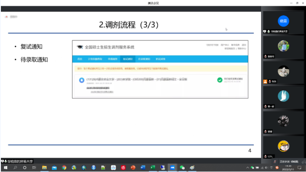This screenshot has height=172, width=306.
Task: Open the Action Center notification panel
Action: (x=299, y=168)
